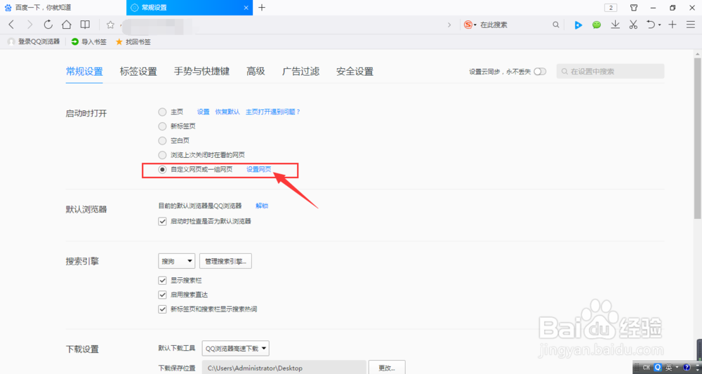
Task: Uncheck 新标签页和搜索栏显示搜索热词
Action: [x=162, y=309]
